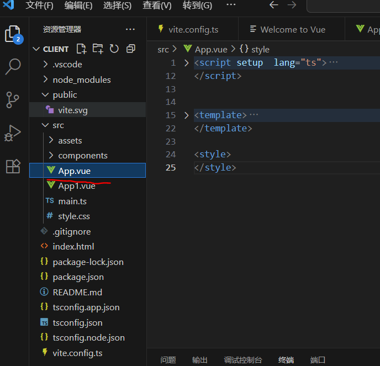This screenshot has height=366, width=380.
Task: Open index.html in the explorer
Action: (x=88, y=247)
